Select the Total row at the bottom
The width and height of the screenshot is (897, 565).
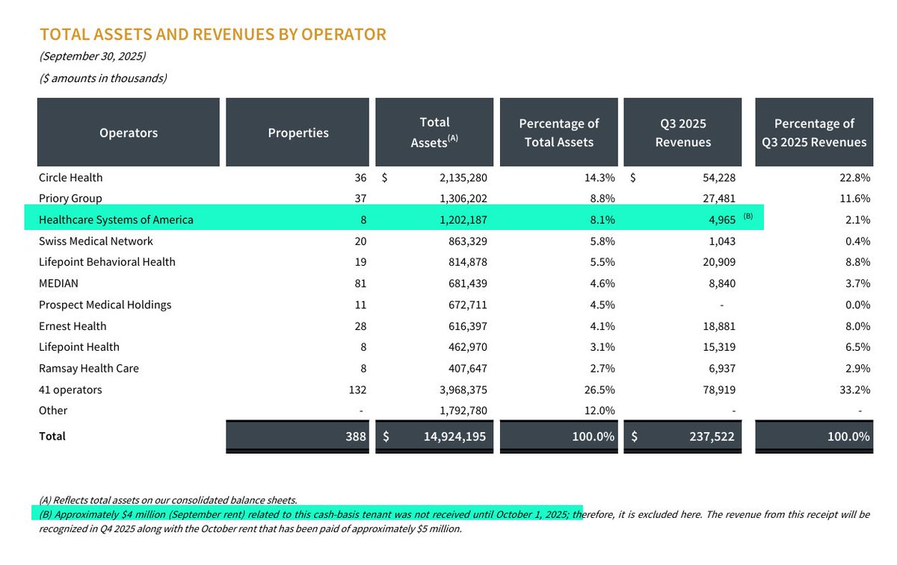click(x=52, y=436)
